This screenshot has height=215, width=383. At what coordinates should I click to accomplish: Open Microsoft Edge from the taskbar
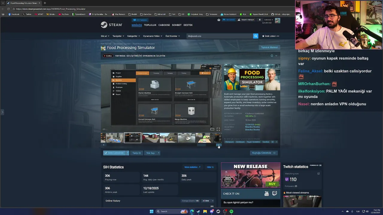pos(192,211)
